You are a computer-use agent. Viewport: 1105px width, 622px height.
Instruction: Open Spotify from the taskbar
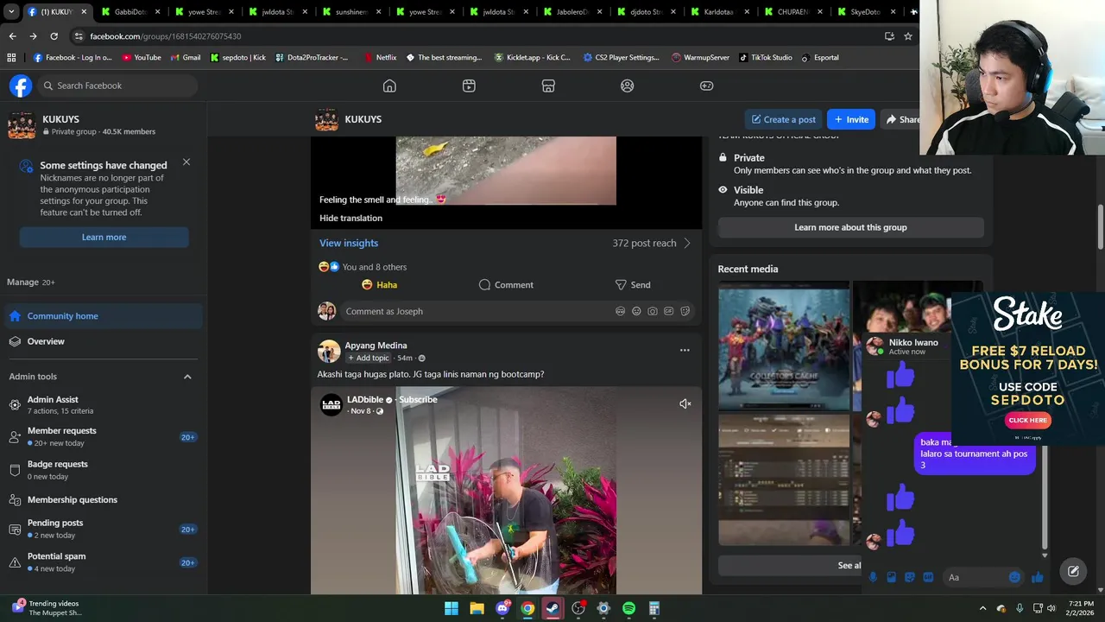click(x=628, y=608)
